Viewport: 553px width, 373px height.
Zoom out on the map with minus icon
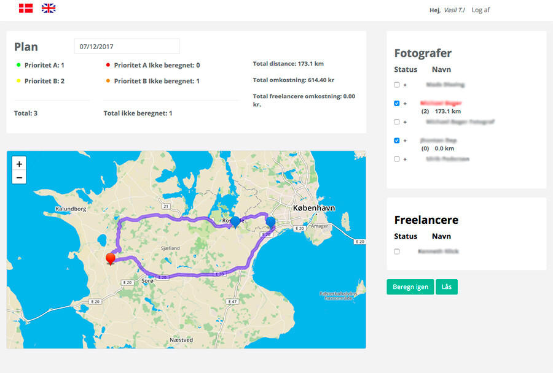(x=19, y=178)
